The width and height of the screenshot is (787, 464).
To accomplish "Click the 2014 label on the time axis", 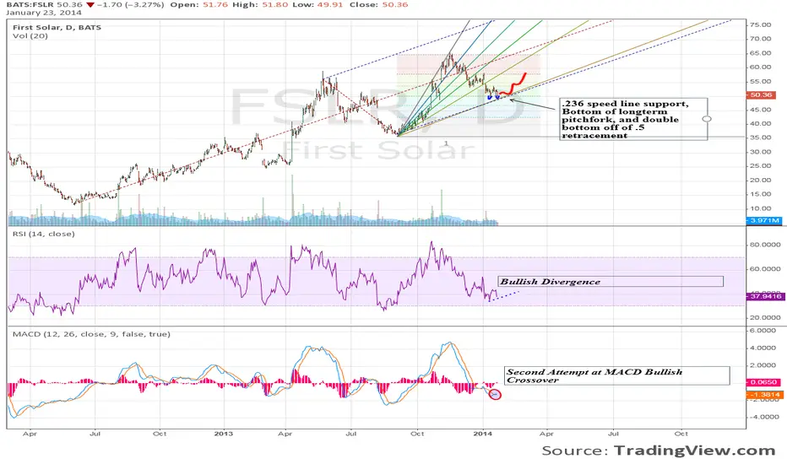I will (483, 434).
